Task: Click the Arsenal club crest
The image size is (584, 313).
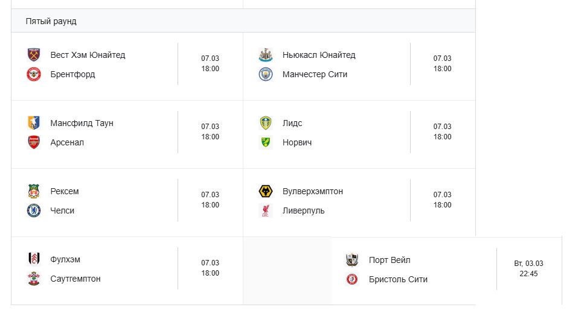Action: tap(34, 142)
